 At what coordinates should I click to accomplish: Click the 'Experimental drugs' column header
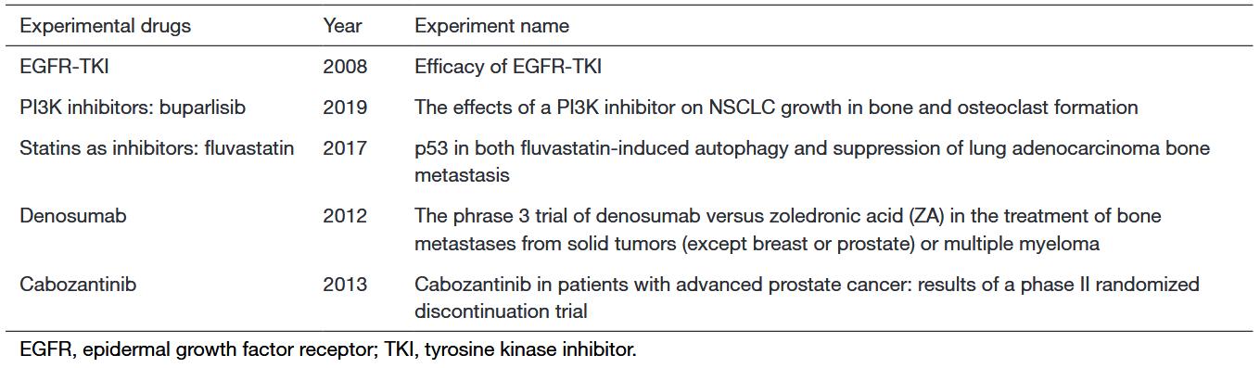coord(106,26)
